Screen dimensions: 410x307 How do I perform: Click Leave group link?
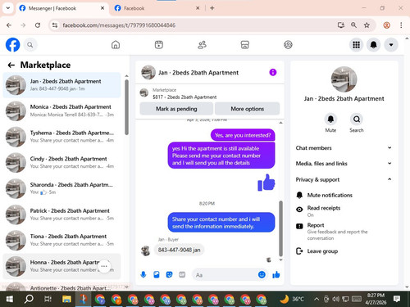[x=322, y=251]
